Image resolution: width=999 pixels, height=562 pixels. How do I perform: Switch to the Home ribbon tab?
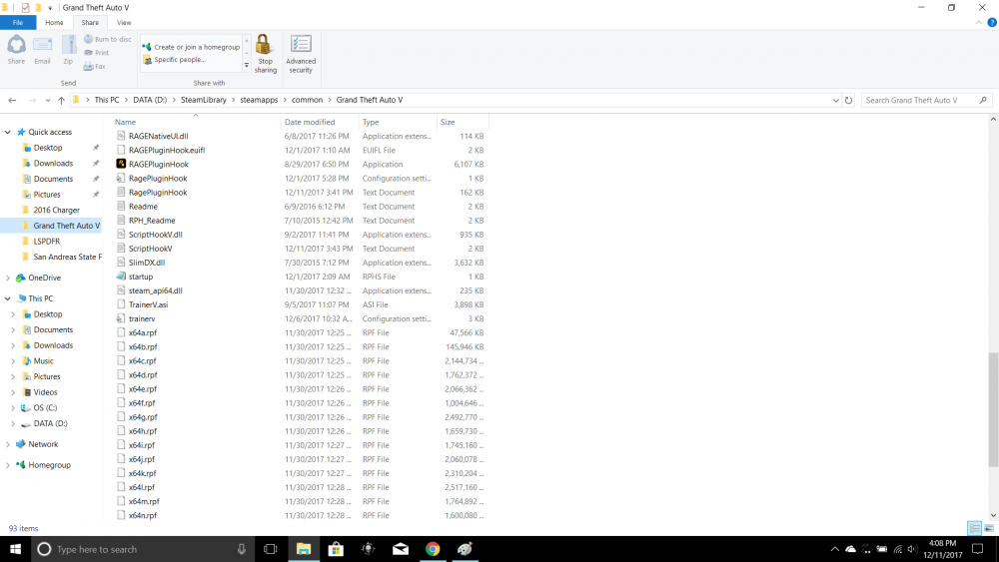pos(54,22)
